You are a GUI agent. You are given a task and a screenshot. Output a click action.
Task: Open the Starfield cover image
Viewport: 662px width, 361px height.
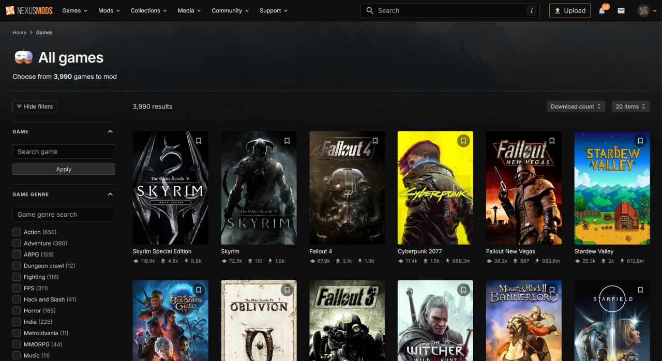tap(612, 321)
